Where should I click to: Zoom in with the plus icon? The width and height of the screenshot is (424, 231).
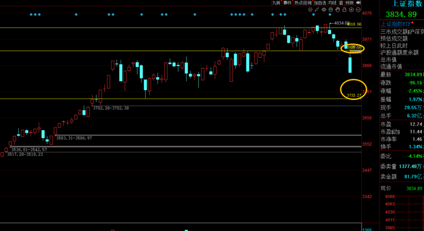351,9
